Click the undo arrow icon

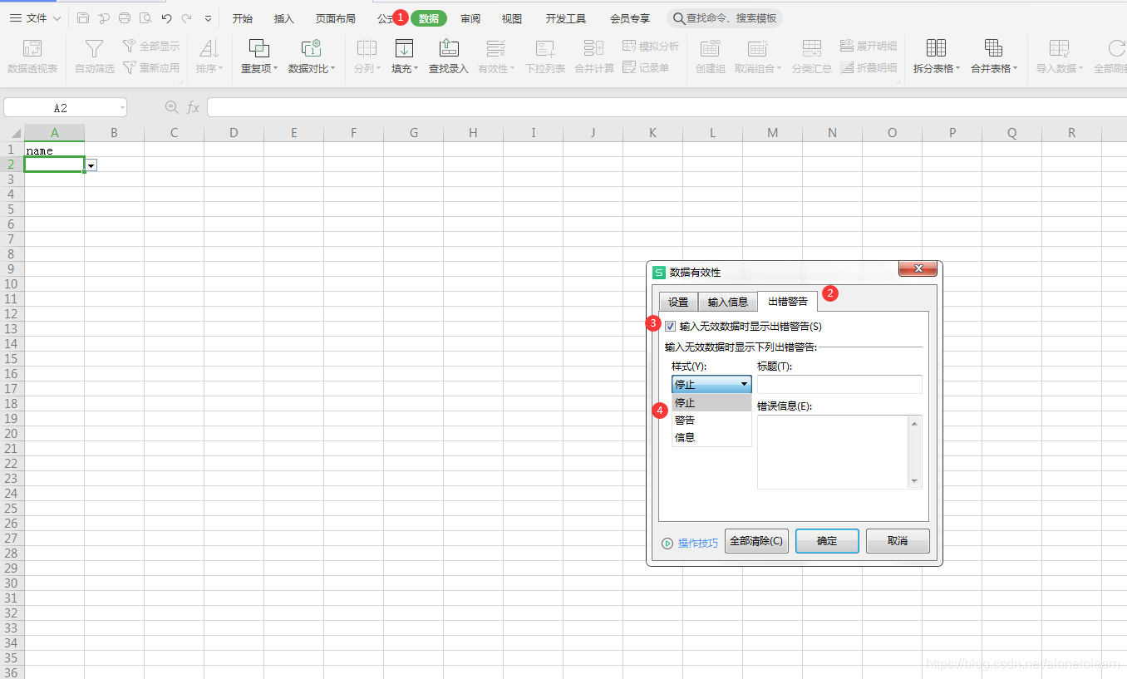pos(166,18)
